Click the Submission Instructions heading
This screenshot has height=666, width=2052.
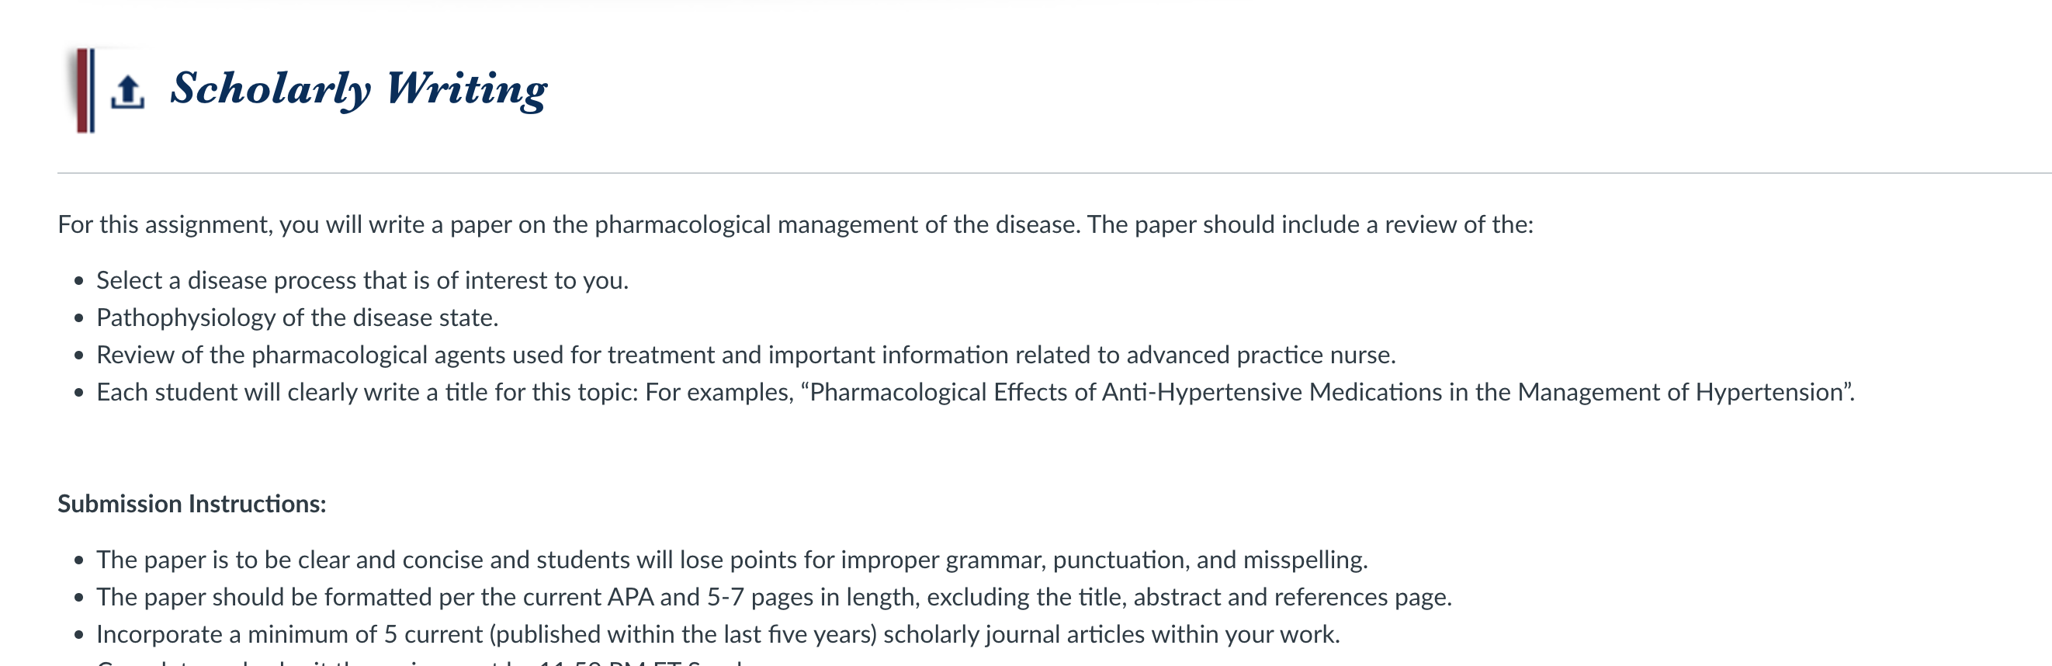click(192, 504)
